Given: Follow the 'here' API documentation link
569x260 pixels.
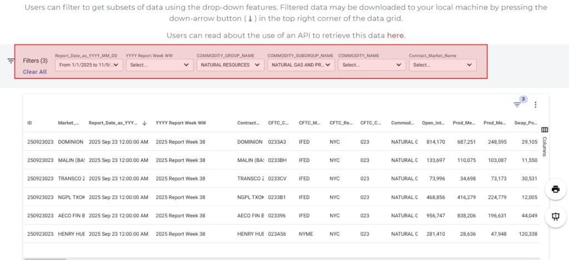Looking at the screenshot, I should tap(395, 35).
